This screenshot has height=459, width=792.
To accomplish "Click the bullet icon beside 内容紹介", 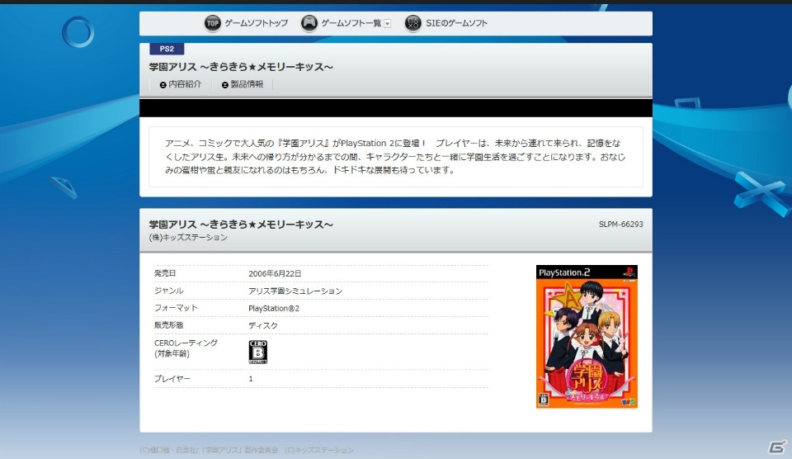I will coord(163,85).
